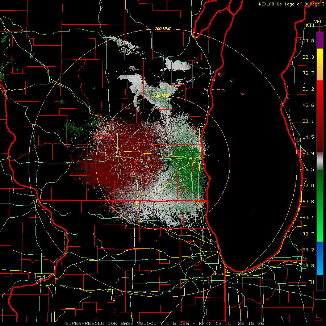
Task: Select the -78.7 legend value
Action: pyautogui.click(x=307, y=234)
